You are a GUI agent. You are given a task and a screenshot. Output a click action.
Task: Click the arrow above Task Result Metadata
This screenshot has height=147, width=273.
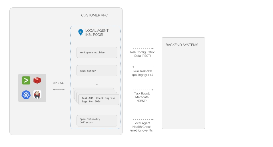143,90
